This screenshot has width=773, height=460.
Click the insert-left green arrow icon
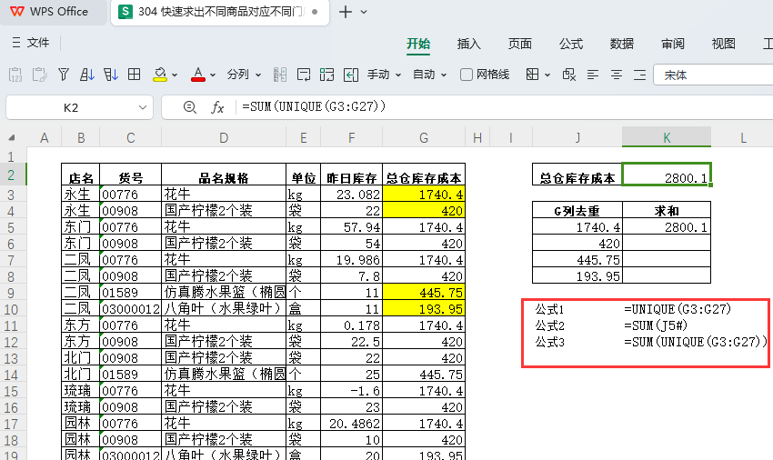coord(350,75)
